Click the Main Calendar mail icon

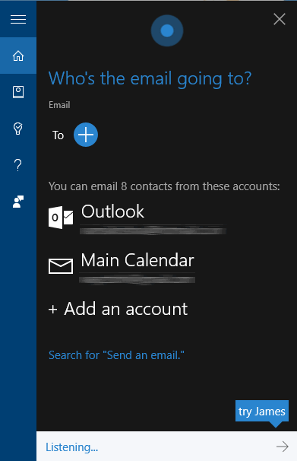(61, 266)
